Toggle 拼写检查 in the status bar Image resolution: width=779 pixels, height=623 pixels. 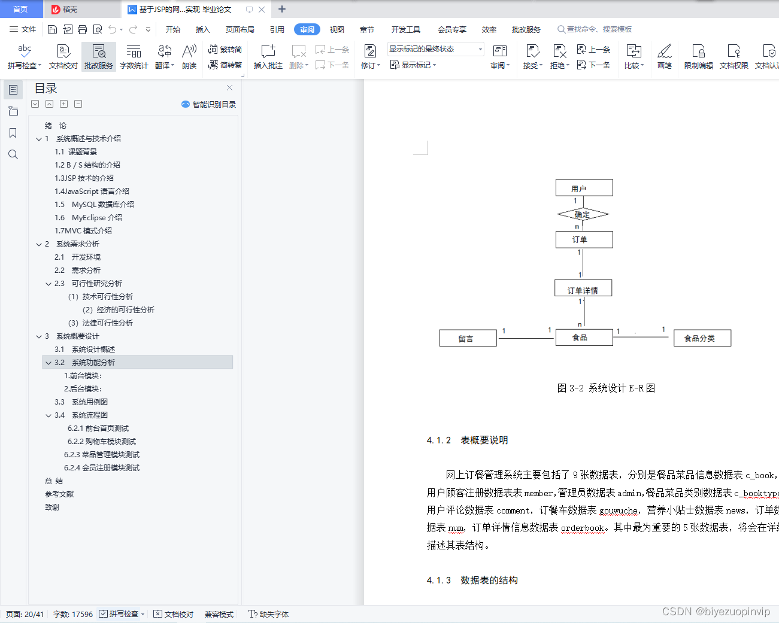[119, 614]
